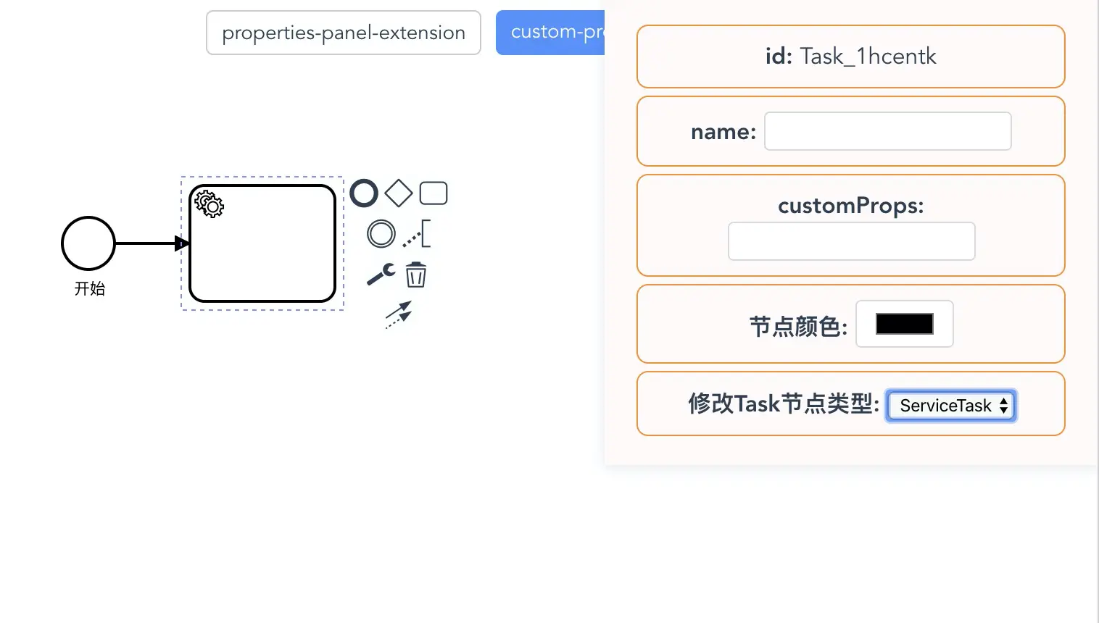Open the properties-panel-extension tab

click(344, 33)
